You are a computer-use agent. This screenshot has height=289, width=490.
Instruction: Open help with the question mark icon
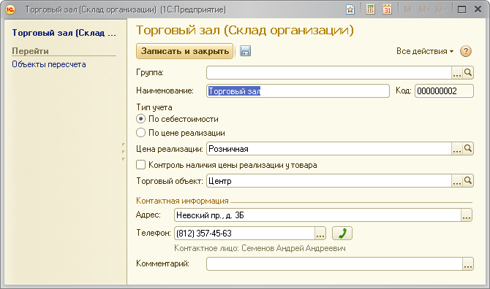(x=466, y=51)
